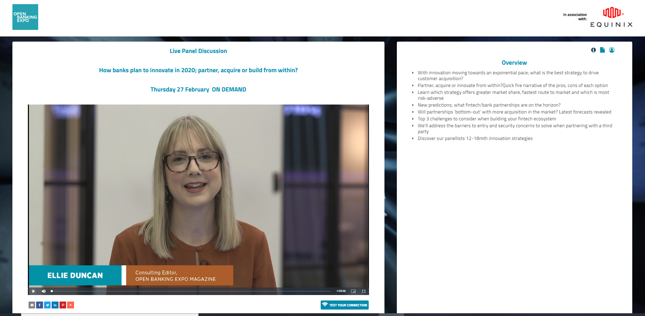This screenshot has width=645, height=316.
Task: Click the Ellie Duncan video thumbnail
Action: point(198,196)
